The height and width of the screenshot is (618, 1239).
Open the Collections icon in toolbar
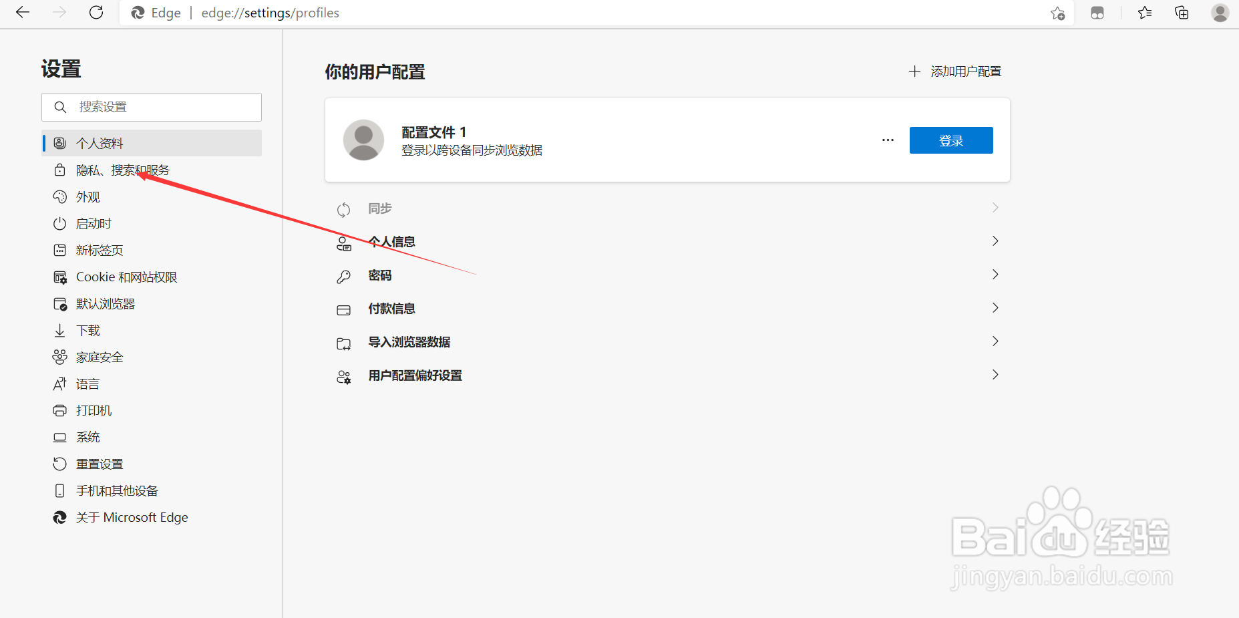click(1182, 13)
